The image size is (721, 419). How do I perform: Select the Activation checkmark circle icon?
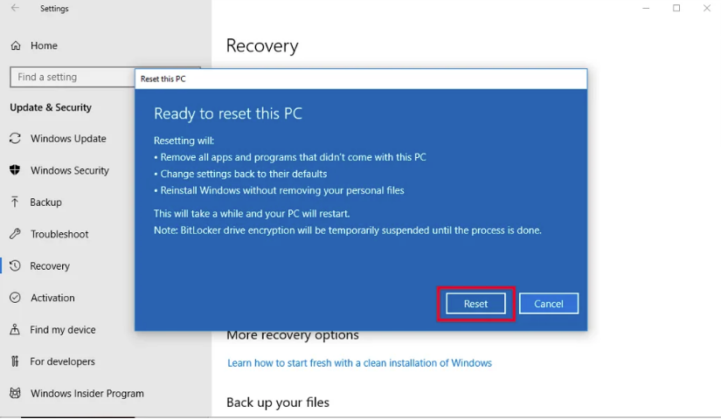click(x=15, y=298)
